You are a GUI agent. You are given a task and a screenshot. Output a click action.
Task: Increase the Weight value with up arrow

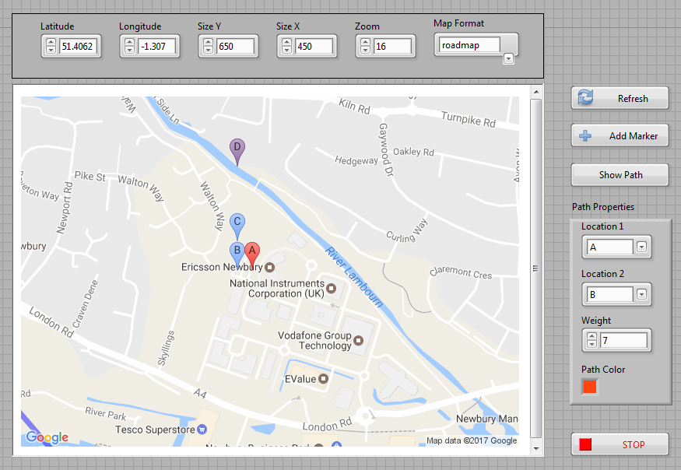click(591, 336)
